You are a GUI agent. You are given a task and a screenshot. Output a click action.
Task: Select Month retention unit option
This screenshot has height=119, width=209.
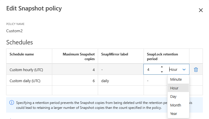point(175,105)
